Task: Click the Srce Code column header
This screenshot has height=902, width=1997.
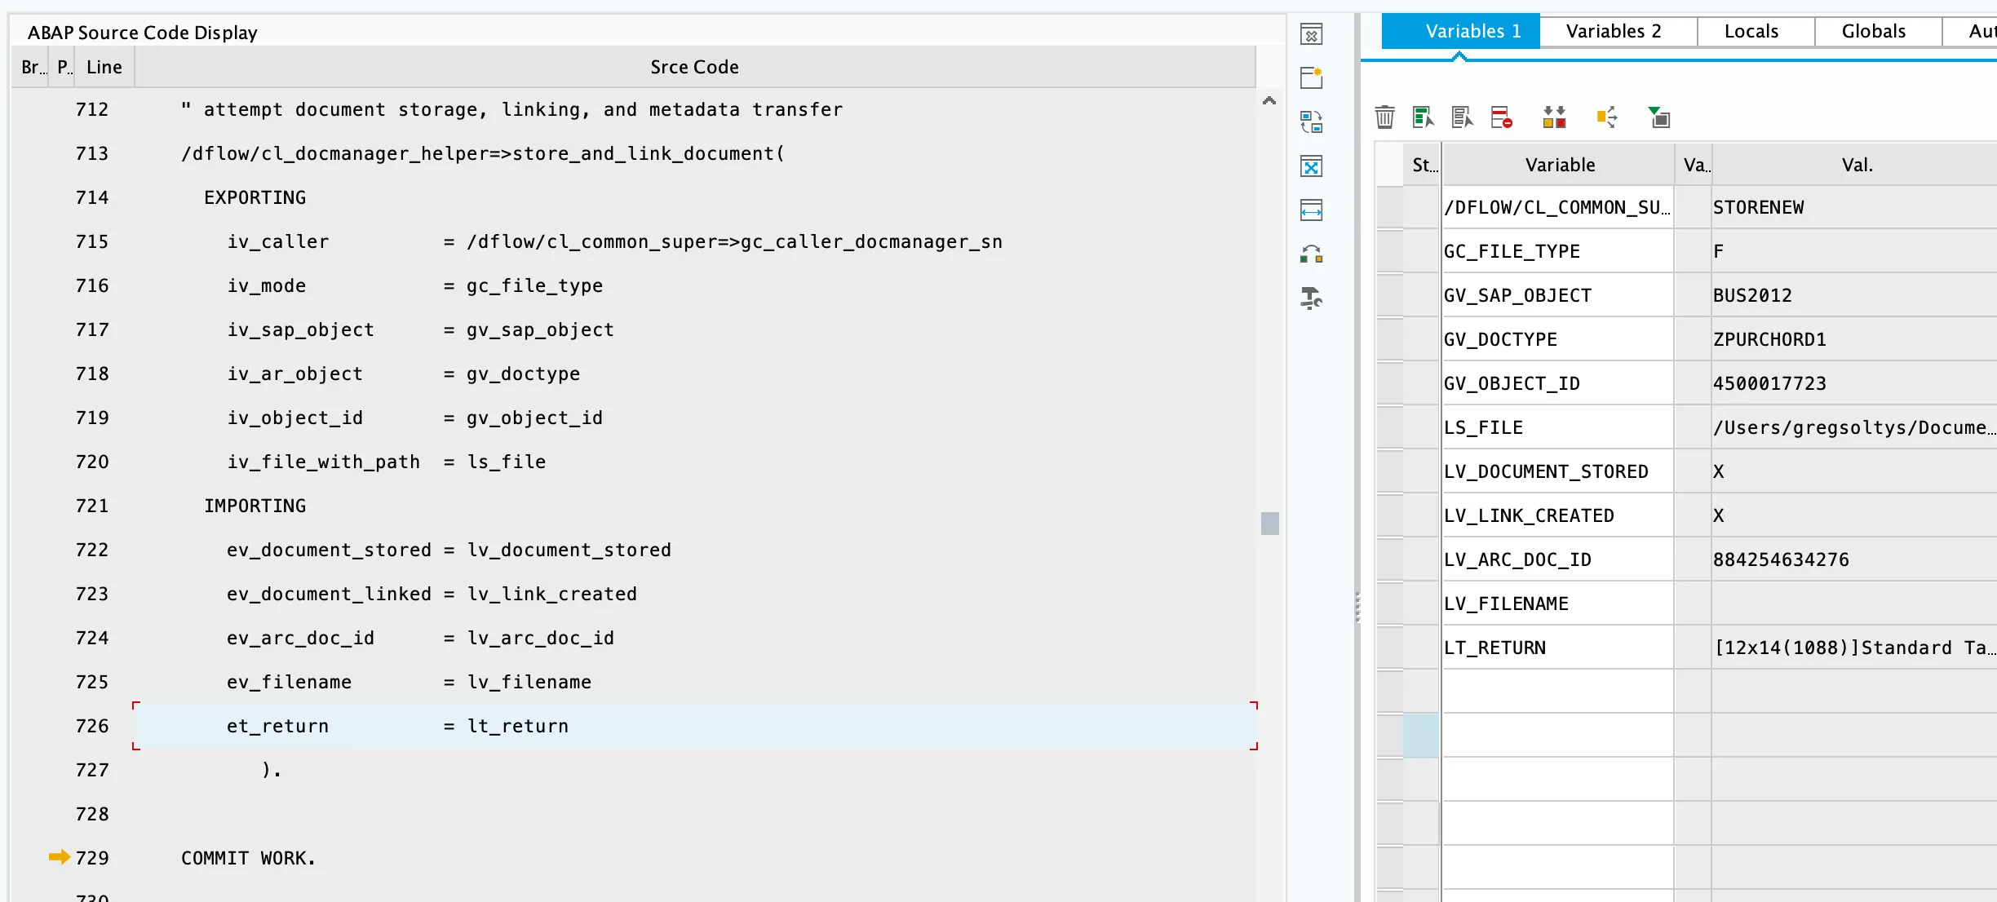Action: (x=694, y=67)
